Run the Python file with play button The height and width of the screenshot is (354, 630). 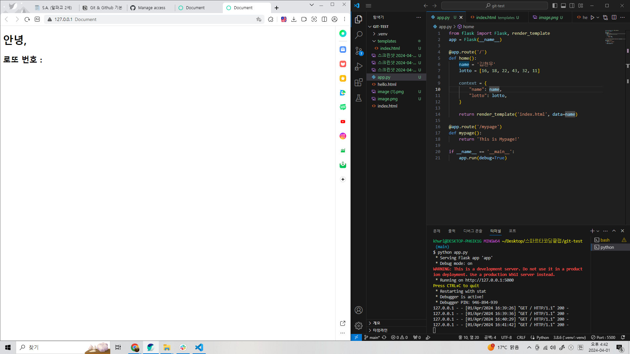click(x=592, y=17)
